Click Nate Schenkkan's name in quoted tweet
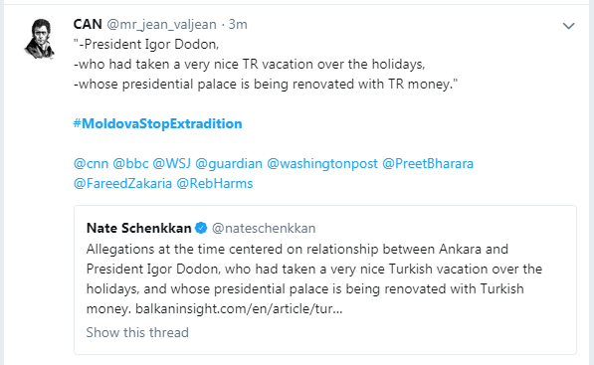594x365 pixels. [x=139, y=228]
